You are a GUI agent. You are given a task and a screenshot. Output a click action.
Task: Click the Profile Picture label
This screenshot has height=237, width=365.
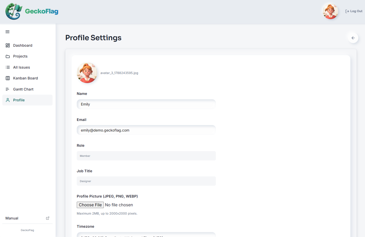coord(107,196)
